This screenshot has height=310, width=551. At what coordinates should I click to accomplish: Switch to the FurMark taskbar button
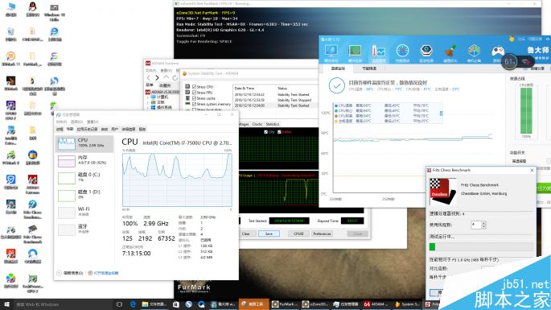click(284, 304)
